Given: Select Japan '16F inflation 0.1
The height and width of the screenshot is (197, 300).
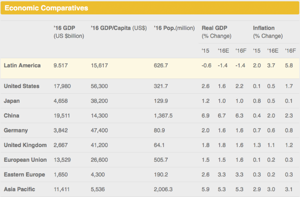Looking at the screenshot, I should pos(289,101).
